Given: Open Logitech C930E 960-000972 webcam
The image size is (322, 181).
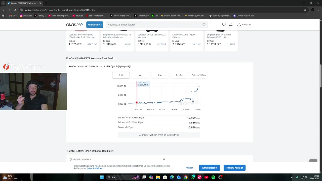Looking at the screenshot, I should click(151, 36).
